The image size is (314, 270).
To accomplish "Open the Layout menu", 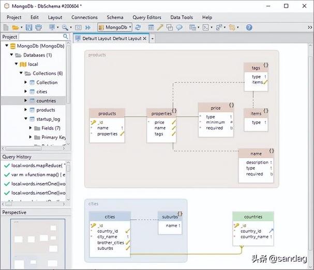I will pyautogui.click(x=55, y=18).
